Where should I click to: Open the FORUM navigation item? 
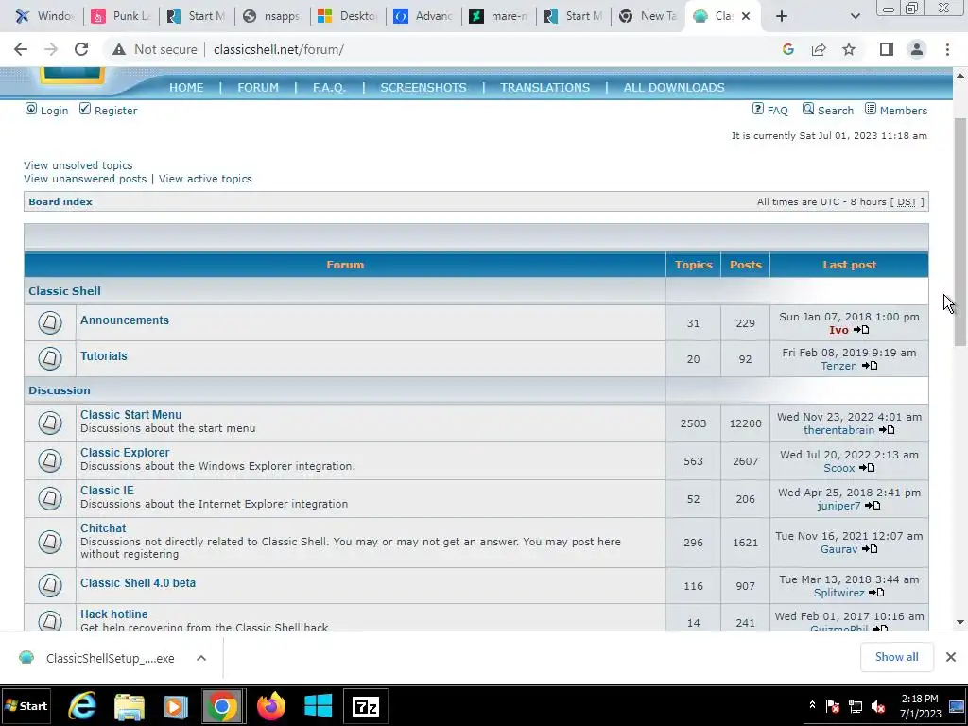258,88
